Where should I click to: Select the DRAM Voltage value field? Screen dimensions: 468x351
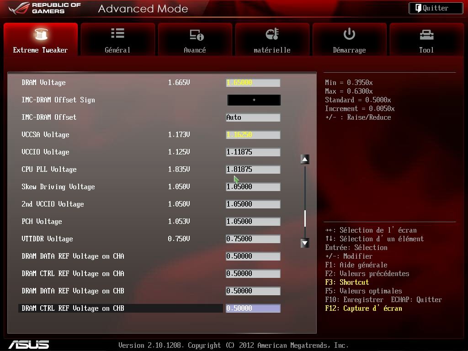point(253,83)
